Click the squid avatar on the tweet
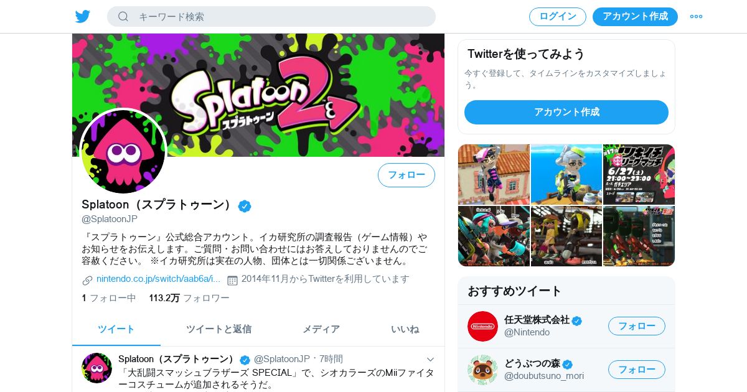 coord(96,368)
